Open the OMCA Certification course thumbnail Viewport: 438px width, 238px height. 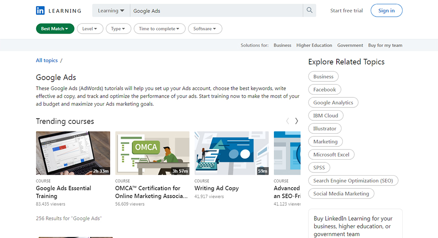(152, 153)
